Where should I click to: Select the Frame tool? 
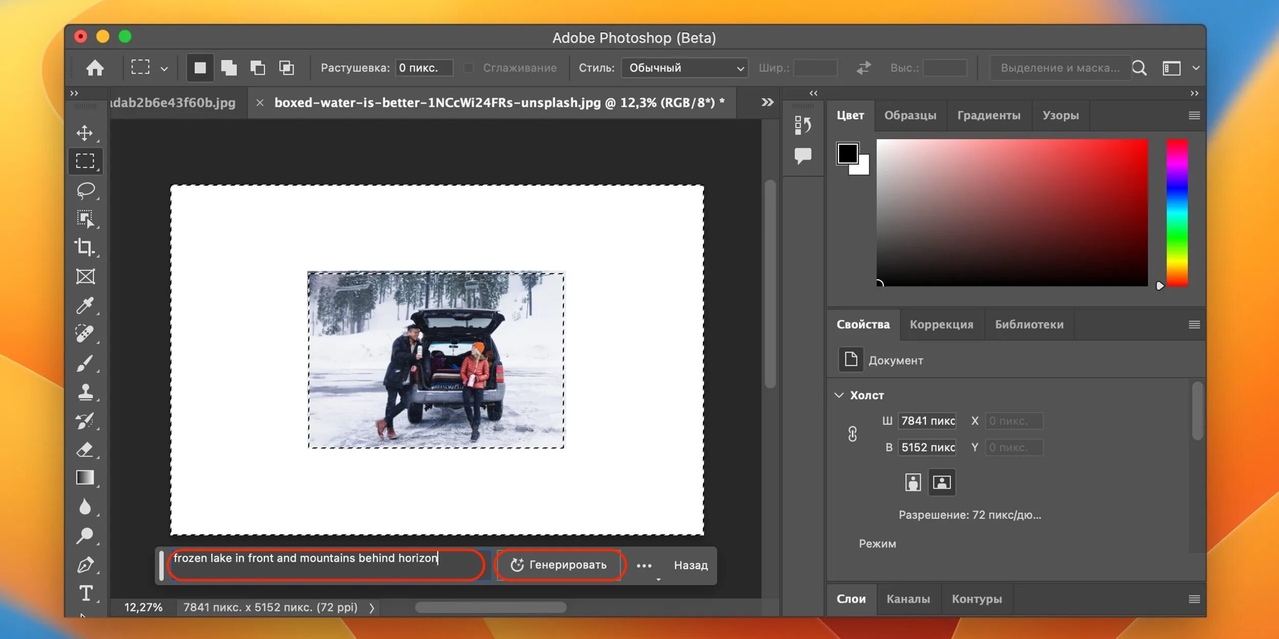tap(85, 277)
